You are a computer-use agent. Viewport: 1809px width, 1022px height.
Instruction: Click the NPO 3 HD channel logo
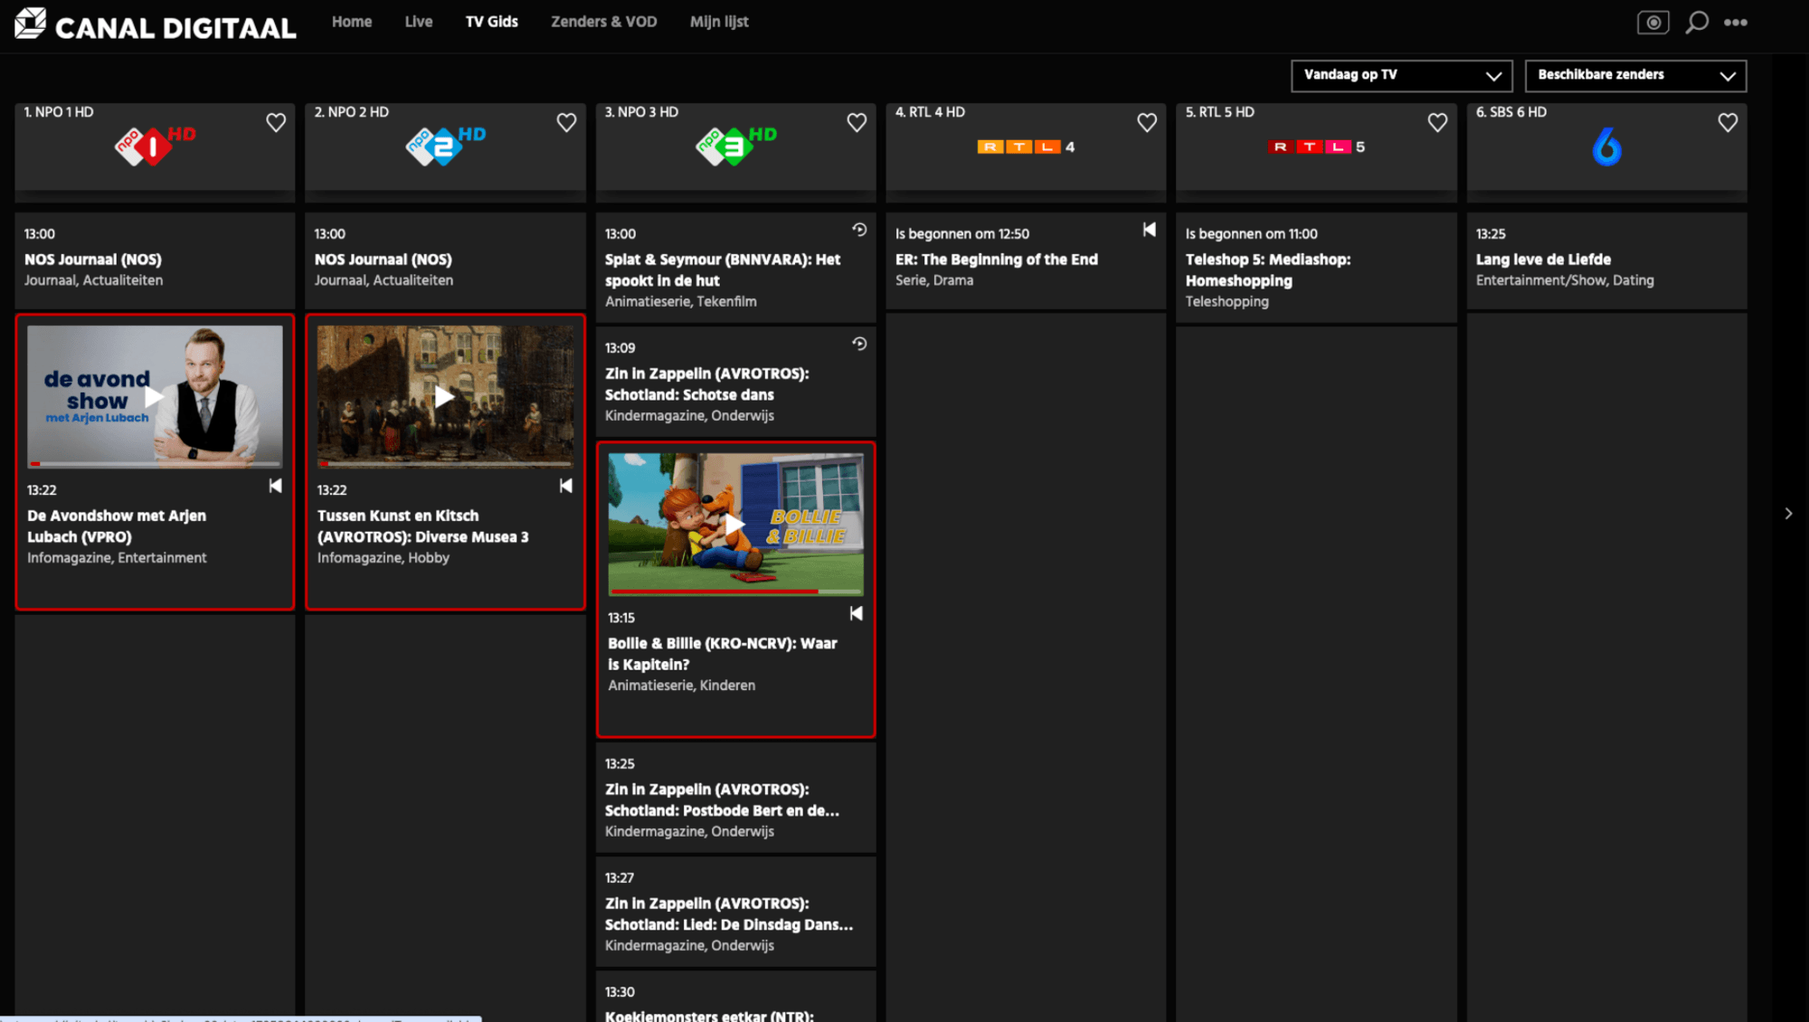[x=735, y=146]
